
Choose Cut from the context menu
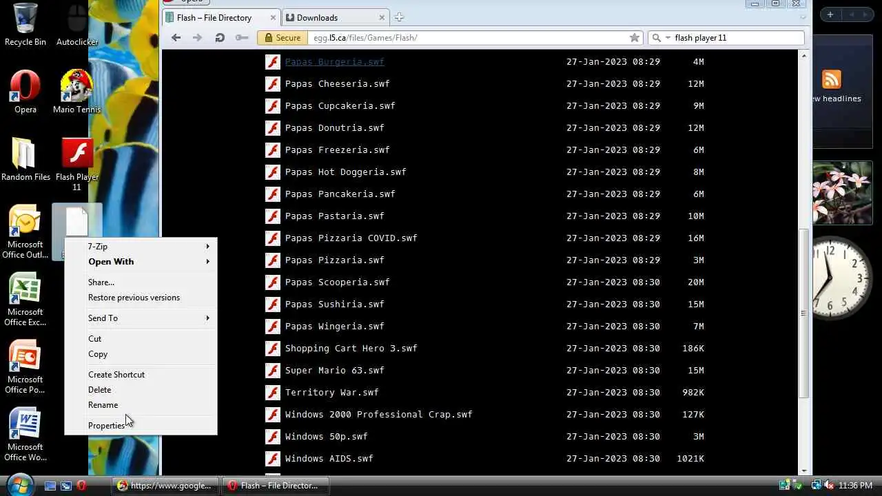coord(141,338)
